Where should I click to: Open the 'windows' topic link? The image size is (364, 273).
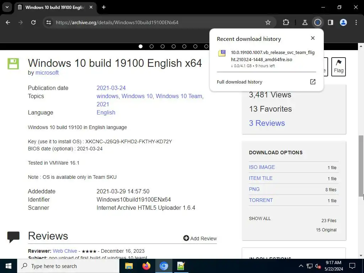coord(107,96)
